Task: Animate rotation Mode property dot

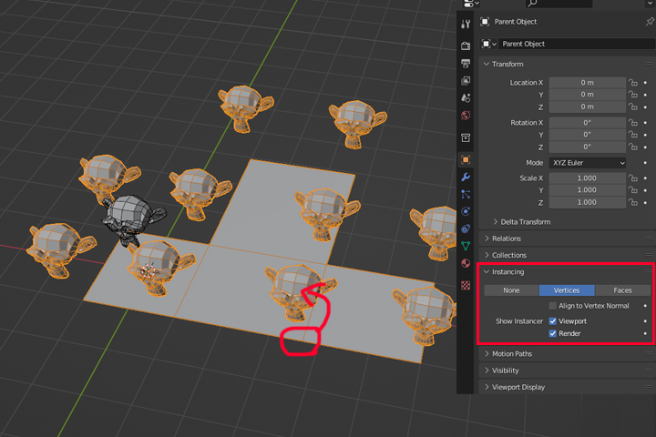Action: 646,163
